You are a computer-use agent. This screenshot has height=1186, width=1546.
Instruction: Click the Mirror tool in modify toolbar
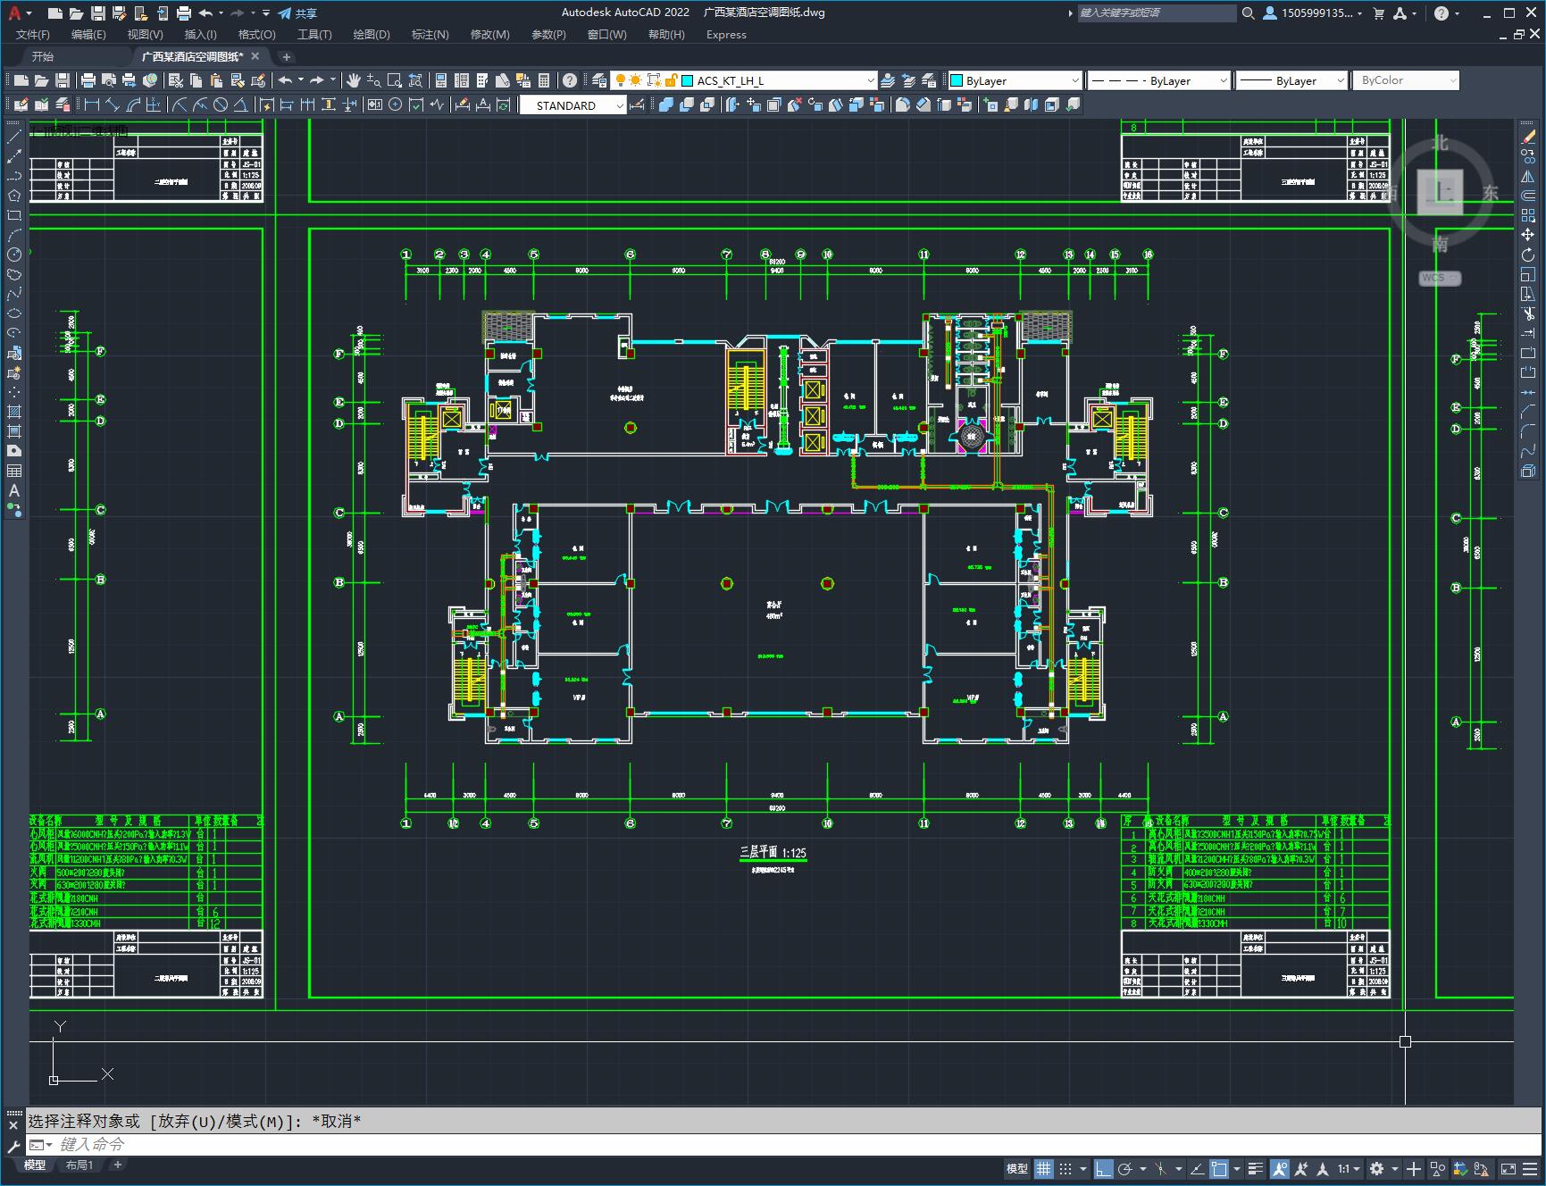click(x=1528, y=176)
